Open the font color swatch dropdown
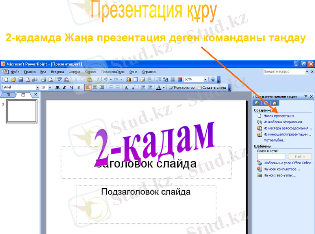This screenshot has height=234, width=315. point(163,87)
